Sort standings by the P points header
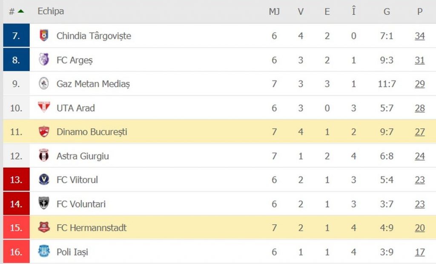436x264 pixels. [420, 11]
